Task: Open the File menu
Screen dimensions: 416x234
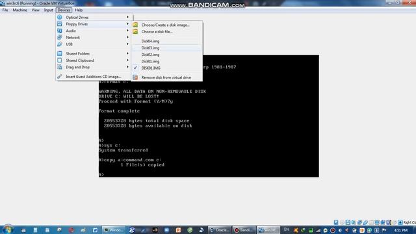Action: point(5,10)
